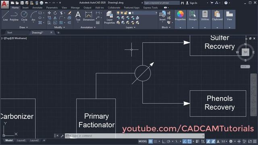The width and height of the screenshot is (258, 145).
Task: Toggle annotation objects visibility
Action: (x=208, y=141)
